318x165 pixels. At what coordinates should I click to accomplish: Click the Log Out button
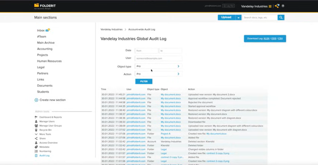click(x=229, y=6)
